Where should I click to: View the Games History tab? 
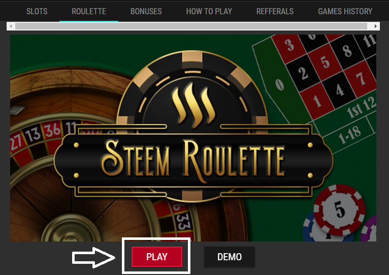tap(345, 11)
